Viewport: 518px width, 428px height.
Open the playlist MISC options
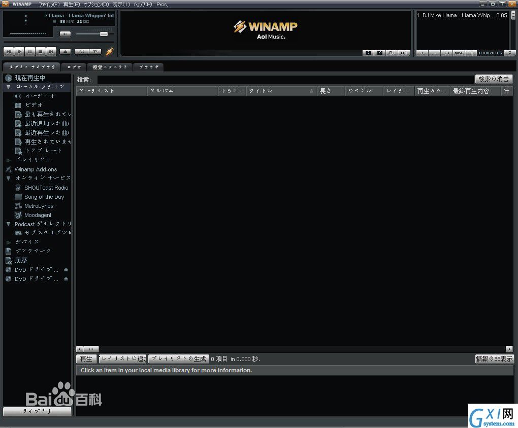coord(459,53)
